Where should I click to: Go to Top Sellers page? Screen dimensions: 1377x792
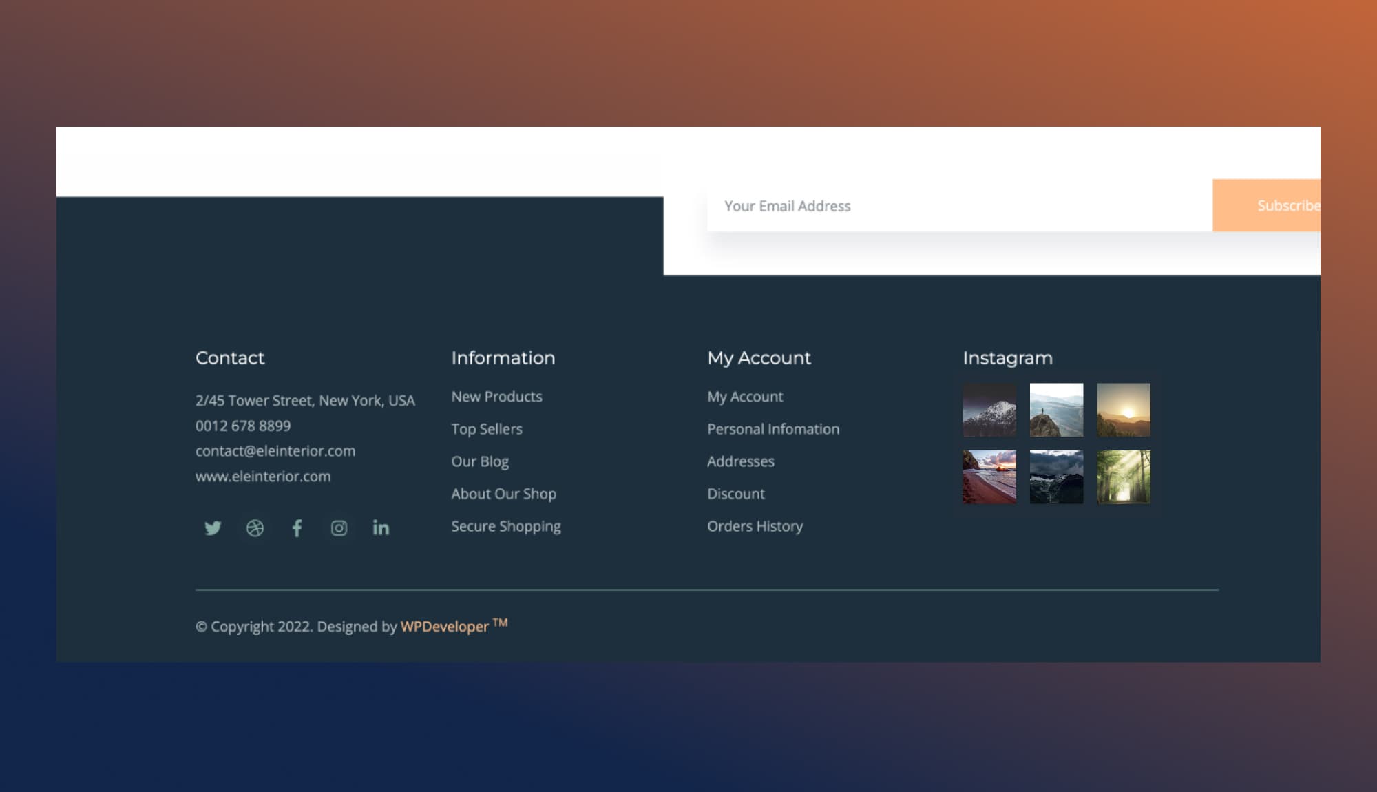tap(487, 429)
